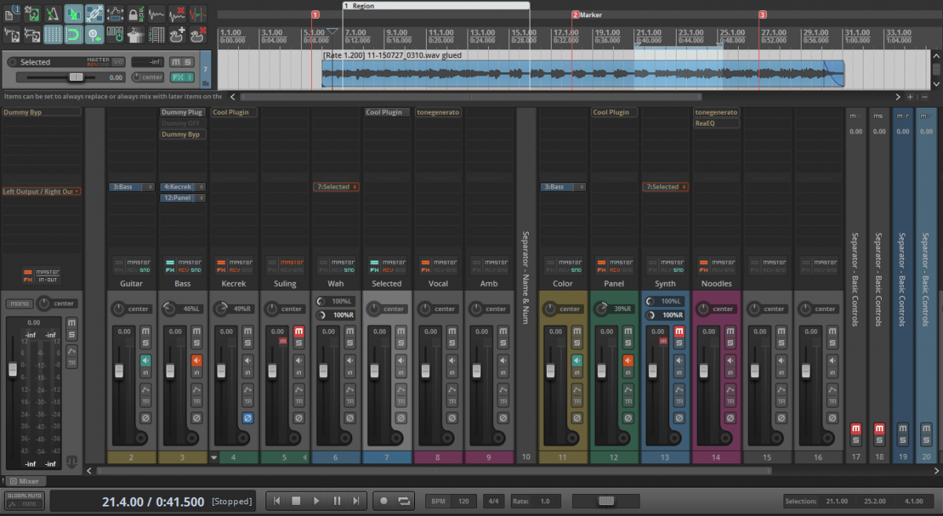The image size is (943, 516).
Task: Click the t-shirt theme icon
Action: pyautogui.click(x=134, y=35)
